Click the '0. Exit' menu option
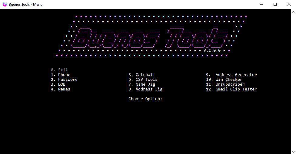The width and height of the screenshot is (296, 154). (x=59, y=70)
